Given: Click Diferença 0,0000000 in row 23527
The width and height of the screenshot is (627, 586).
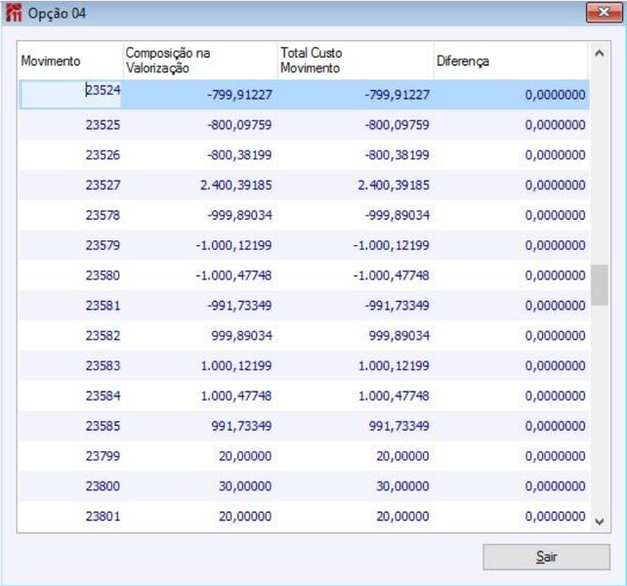Looking at the screenshot, I should (556, 185).
